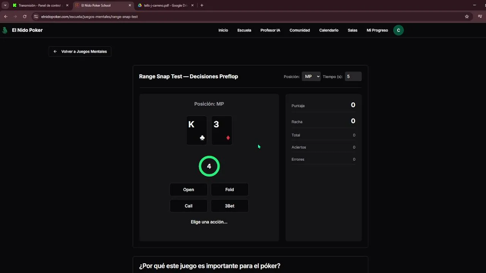Viewport: 486px width, 273px height.
Task: Open the Inicio menu item
Action: (223, 30)
